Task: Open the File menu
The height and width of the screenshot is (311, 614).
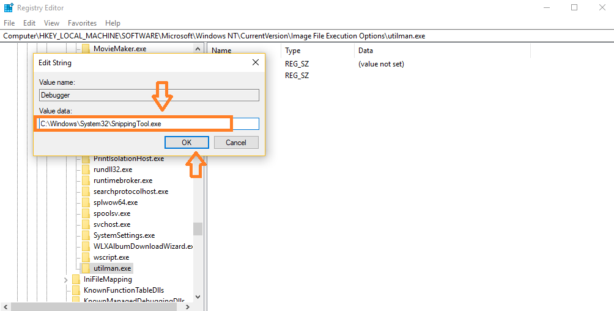Action: (9, 23)
